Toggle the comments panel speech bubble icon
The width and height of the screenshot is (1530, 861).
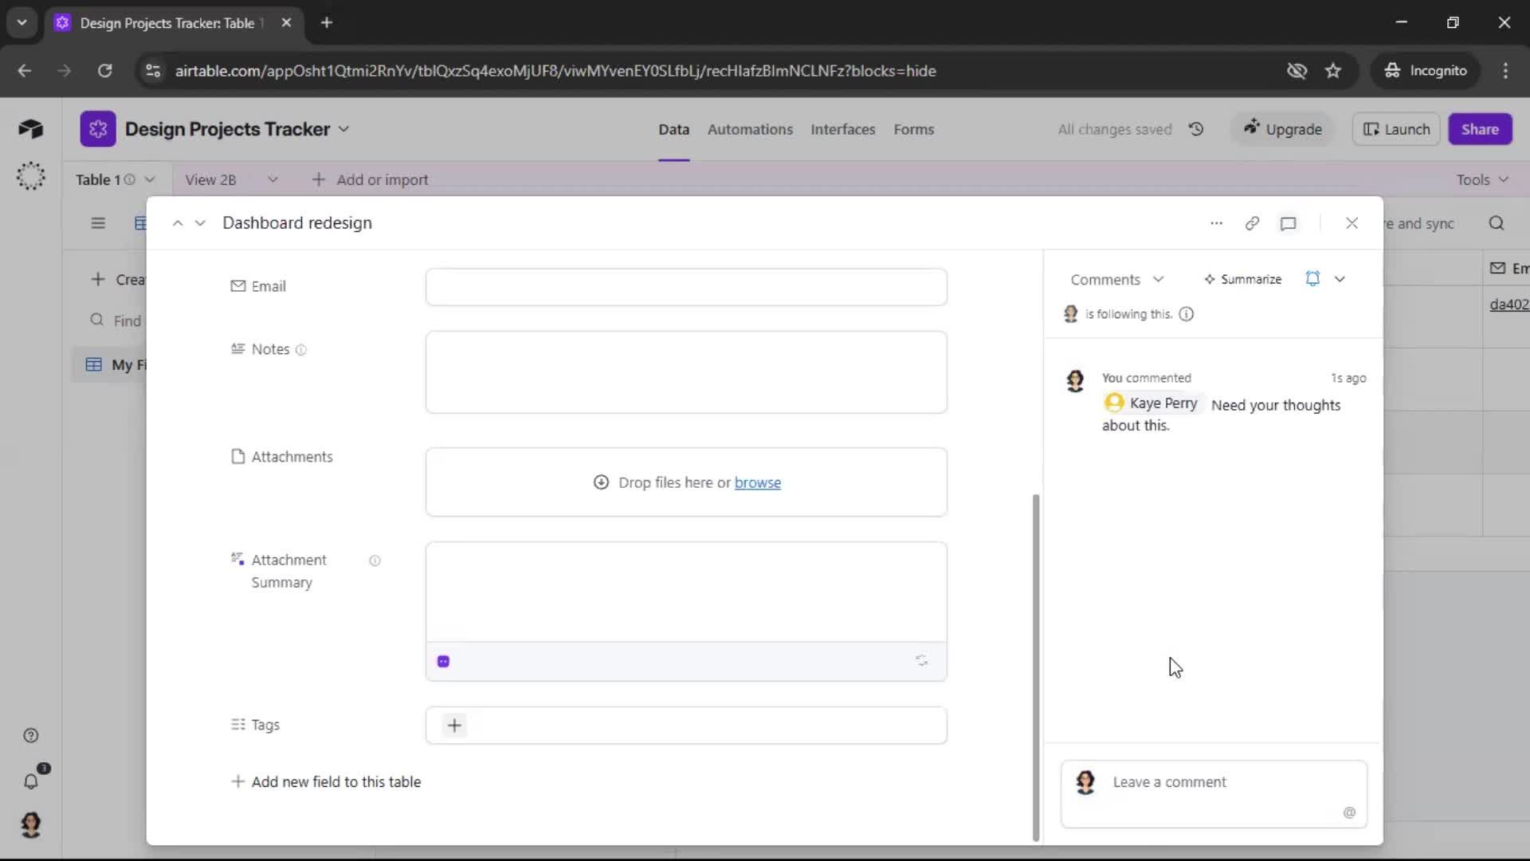1288,223
